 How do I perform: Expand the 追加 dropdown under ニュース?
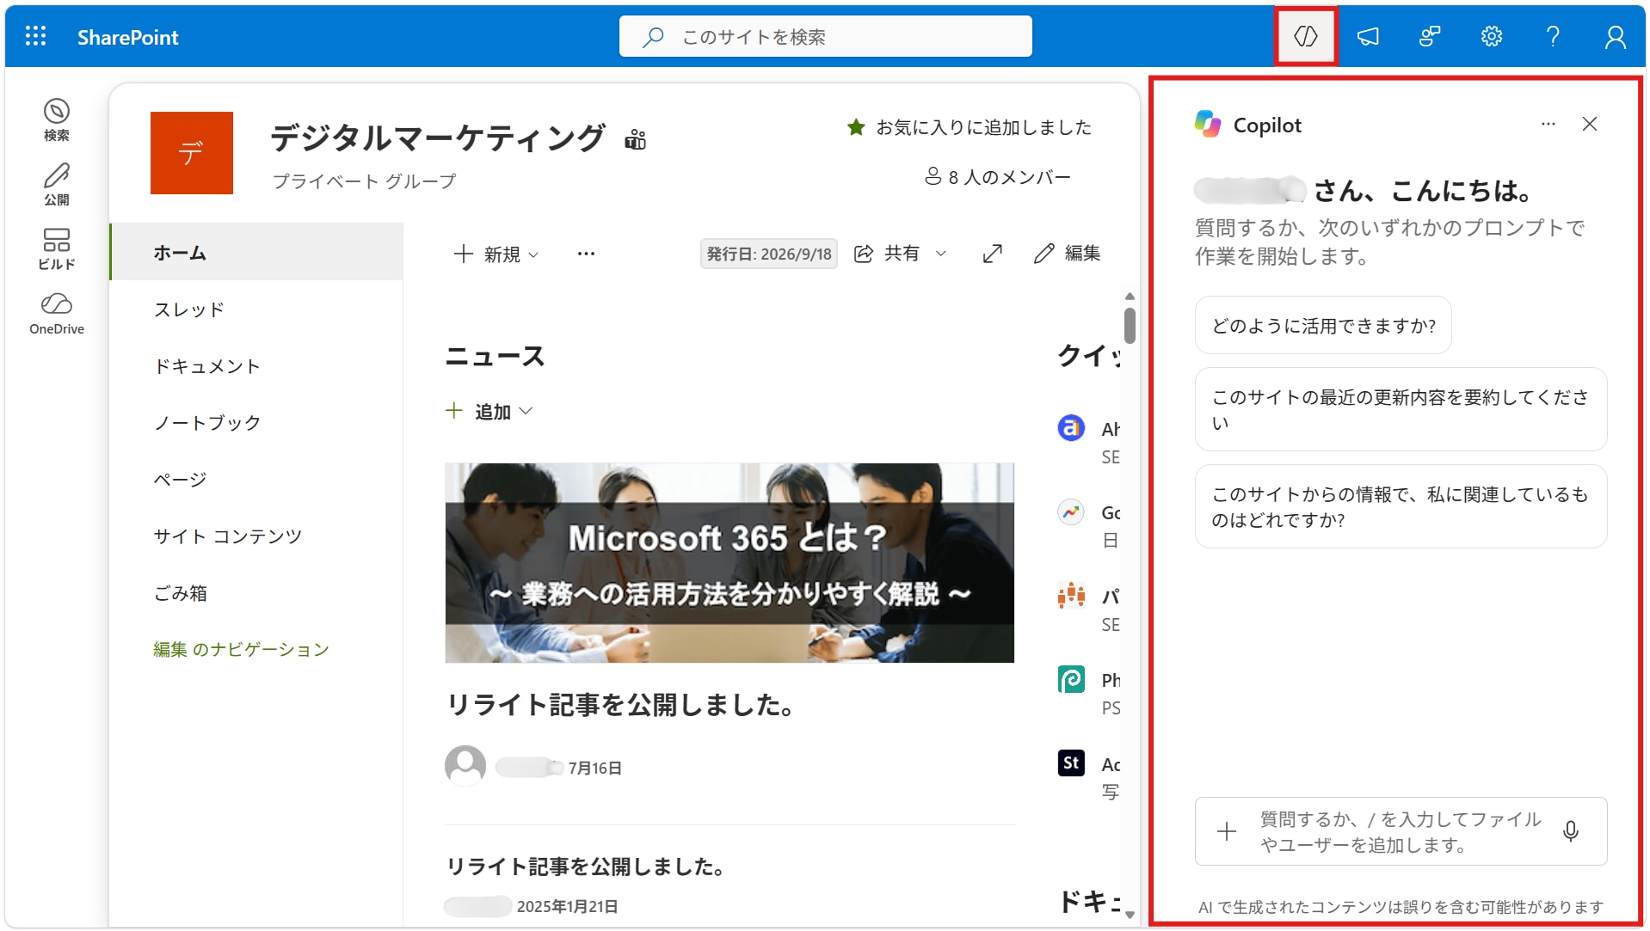pyautogui.click(x=489, y=412)
